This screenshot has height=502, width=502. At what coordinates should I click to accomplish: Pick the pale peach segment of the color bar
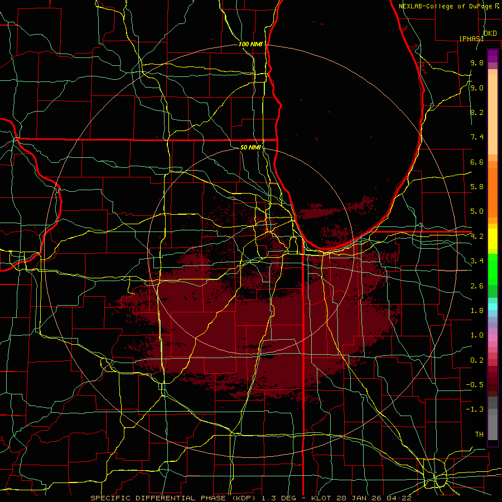coord(493,114)
